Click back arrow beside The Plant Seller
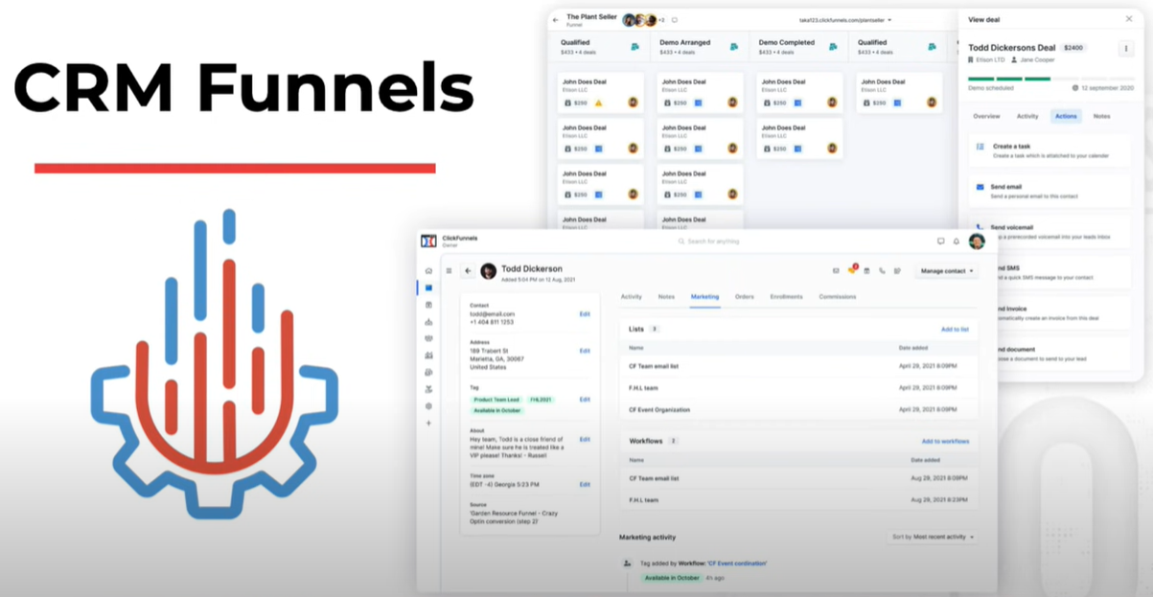This screenshot has width=1153, height=597. click(556, 19)
